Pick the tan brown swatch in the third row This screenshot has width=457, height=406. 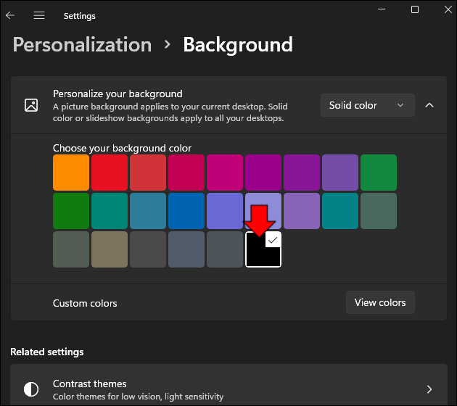110,249
